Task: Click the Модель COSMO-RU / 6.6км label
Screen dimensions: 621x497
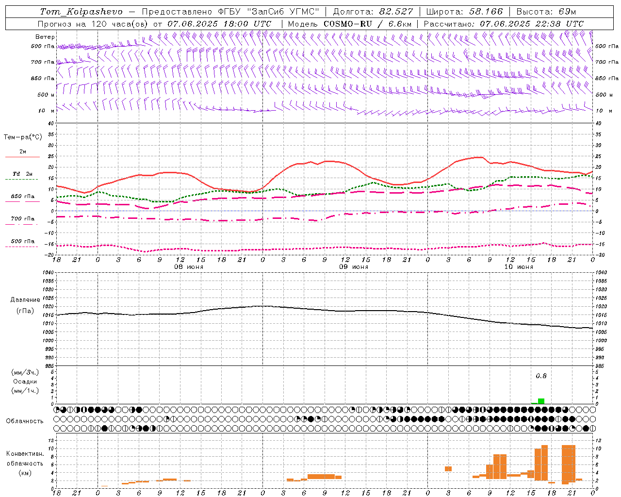Action: pyautogui.click(x=350, y=24)
